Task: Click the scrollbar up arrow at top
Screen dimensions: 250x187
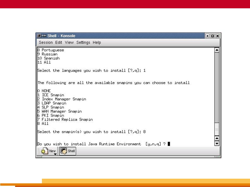Action: coord(217,50)
